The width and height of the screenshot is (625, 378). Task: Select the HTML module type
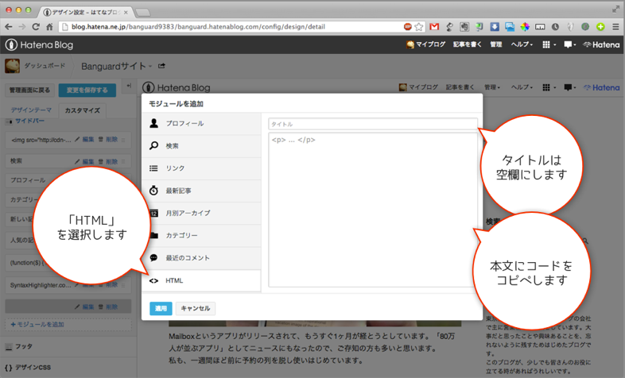(x=201, y=280)
